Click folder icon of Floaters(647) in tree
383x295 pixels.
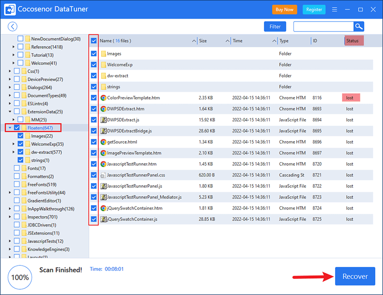pos(24,128)
